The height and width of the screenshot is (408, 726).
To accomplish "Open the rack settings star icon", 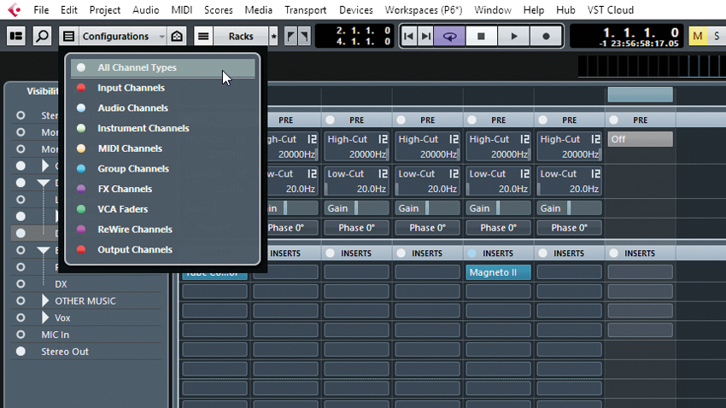I will [273, 36].
